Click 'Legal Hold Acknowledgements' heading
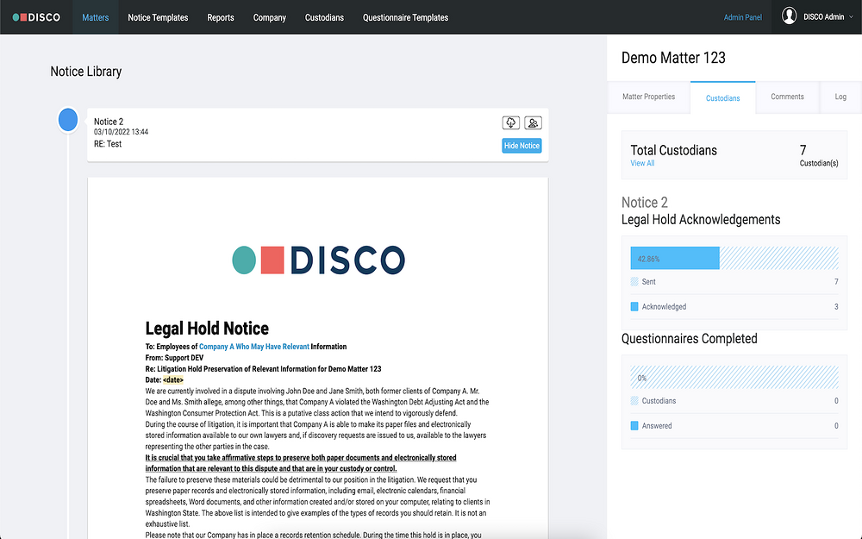Image resolution: width=862 pixels, height=539 pixels. click(700, 219)
